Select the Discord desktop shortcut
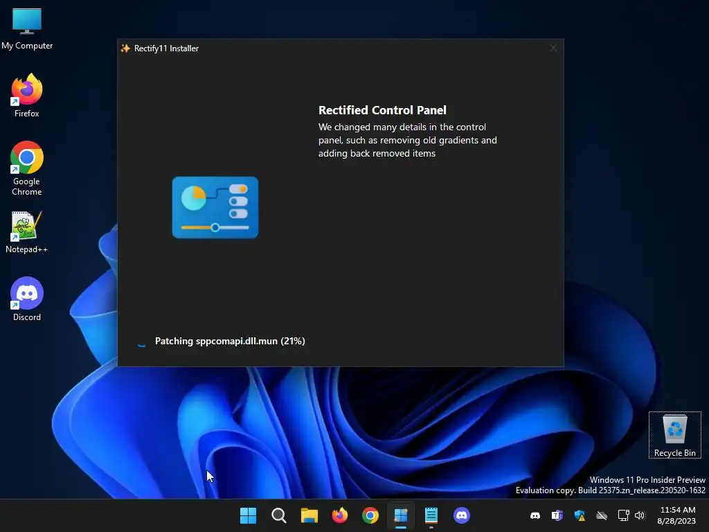The image size is (709, 532). coord(27,299)
